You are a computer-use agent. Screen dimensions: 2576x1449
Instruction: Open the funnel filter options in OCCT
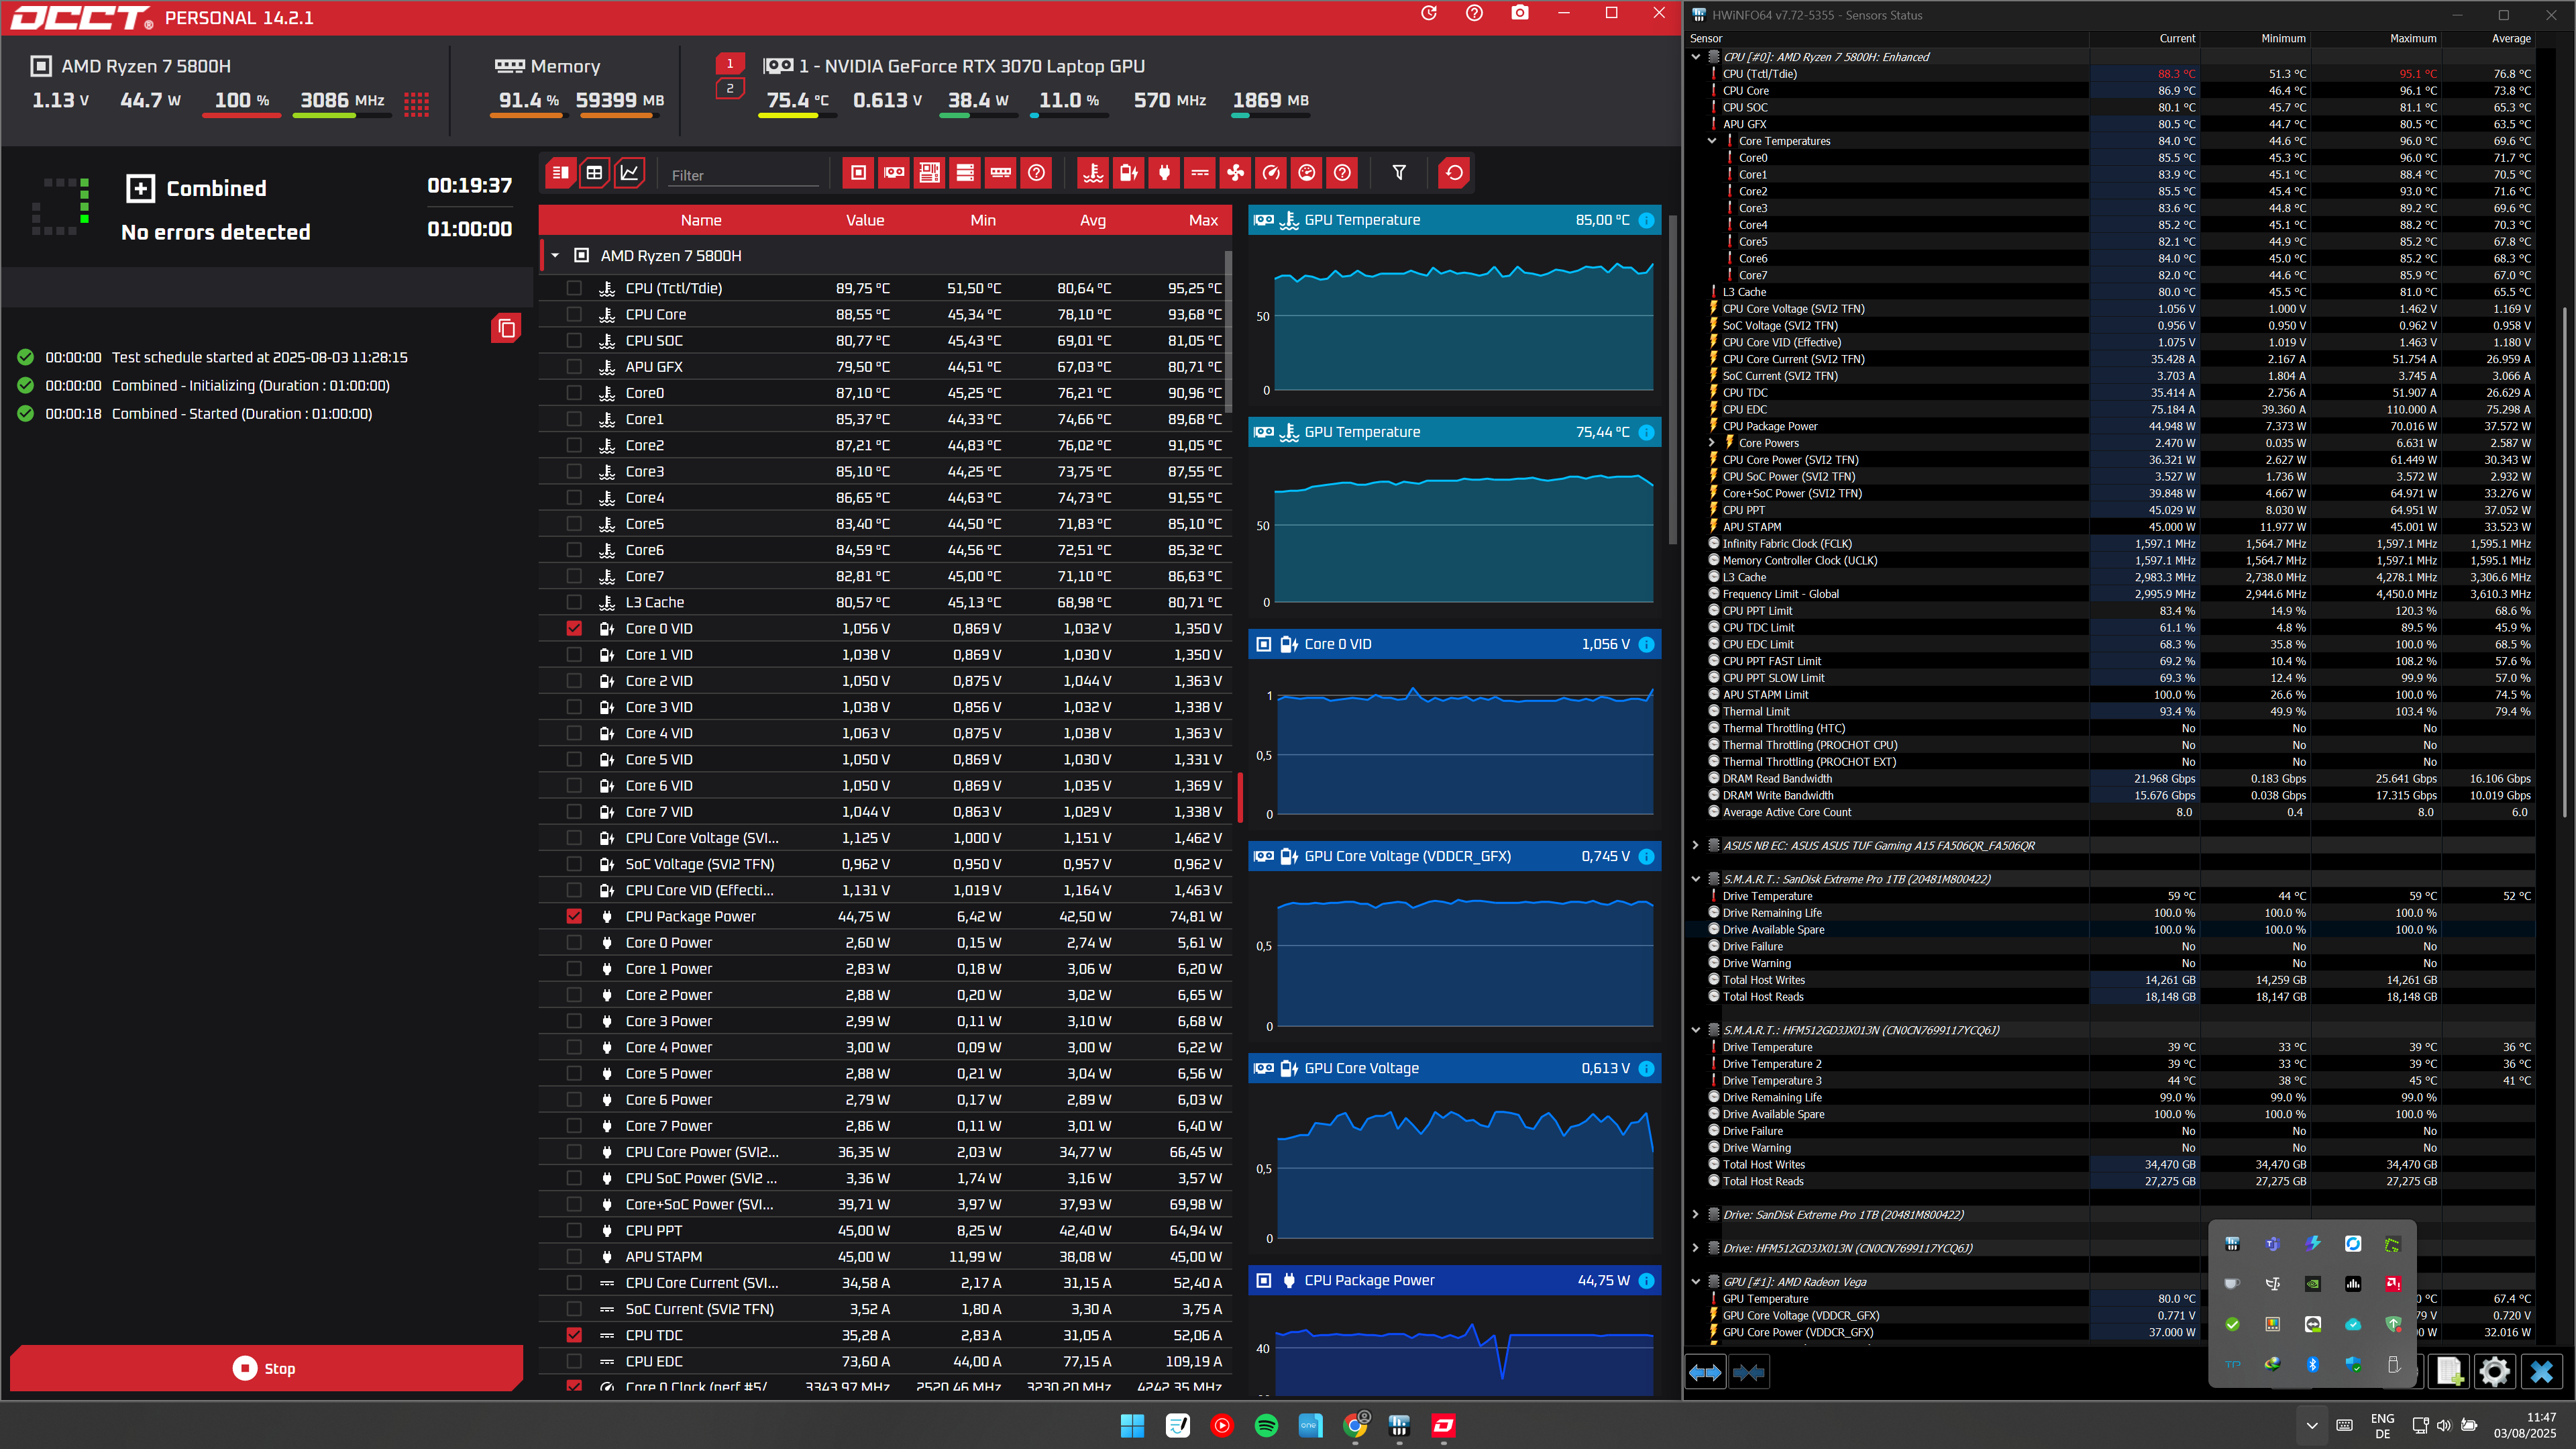1399,173
